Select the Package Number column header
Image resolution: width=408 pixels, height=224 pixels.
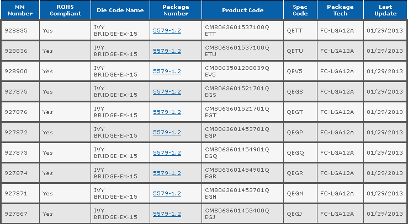[174, 10]
